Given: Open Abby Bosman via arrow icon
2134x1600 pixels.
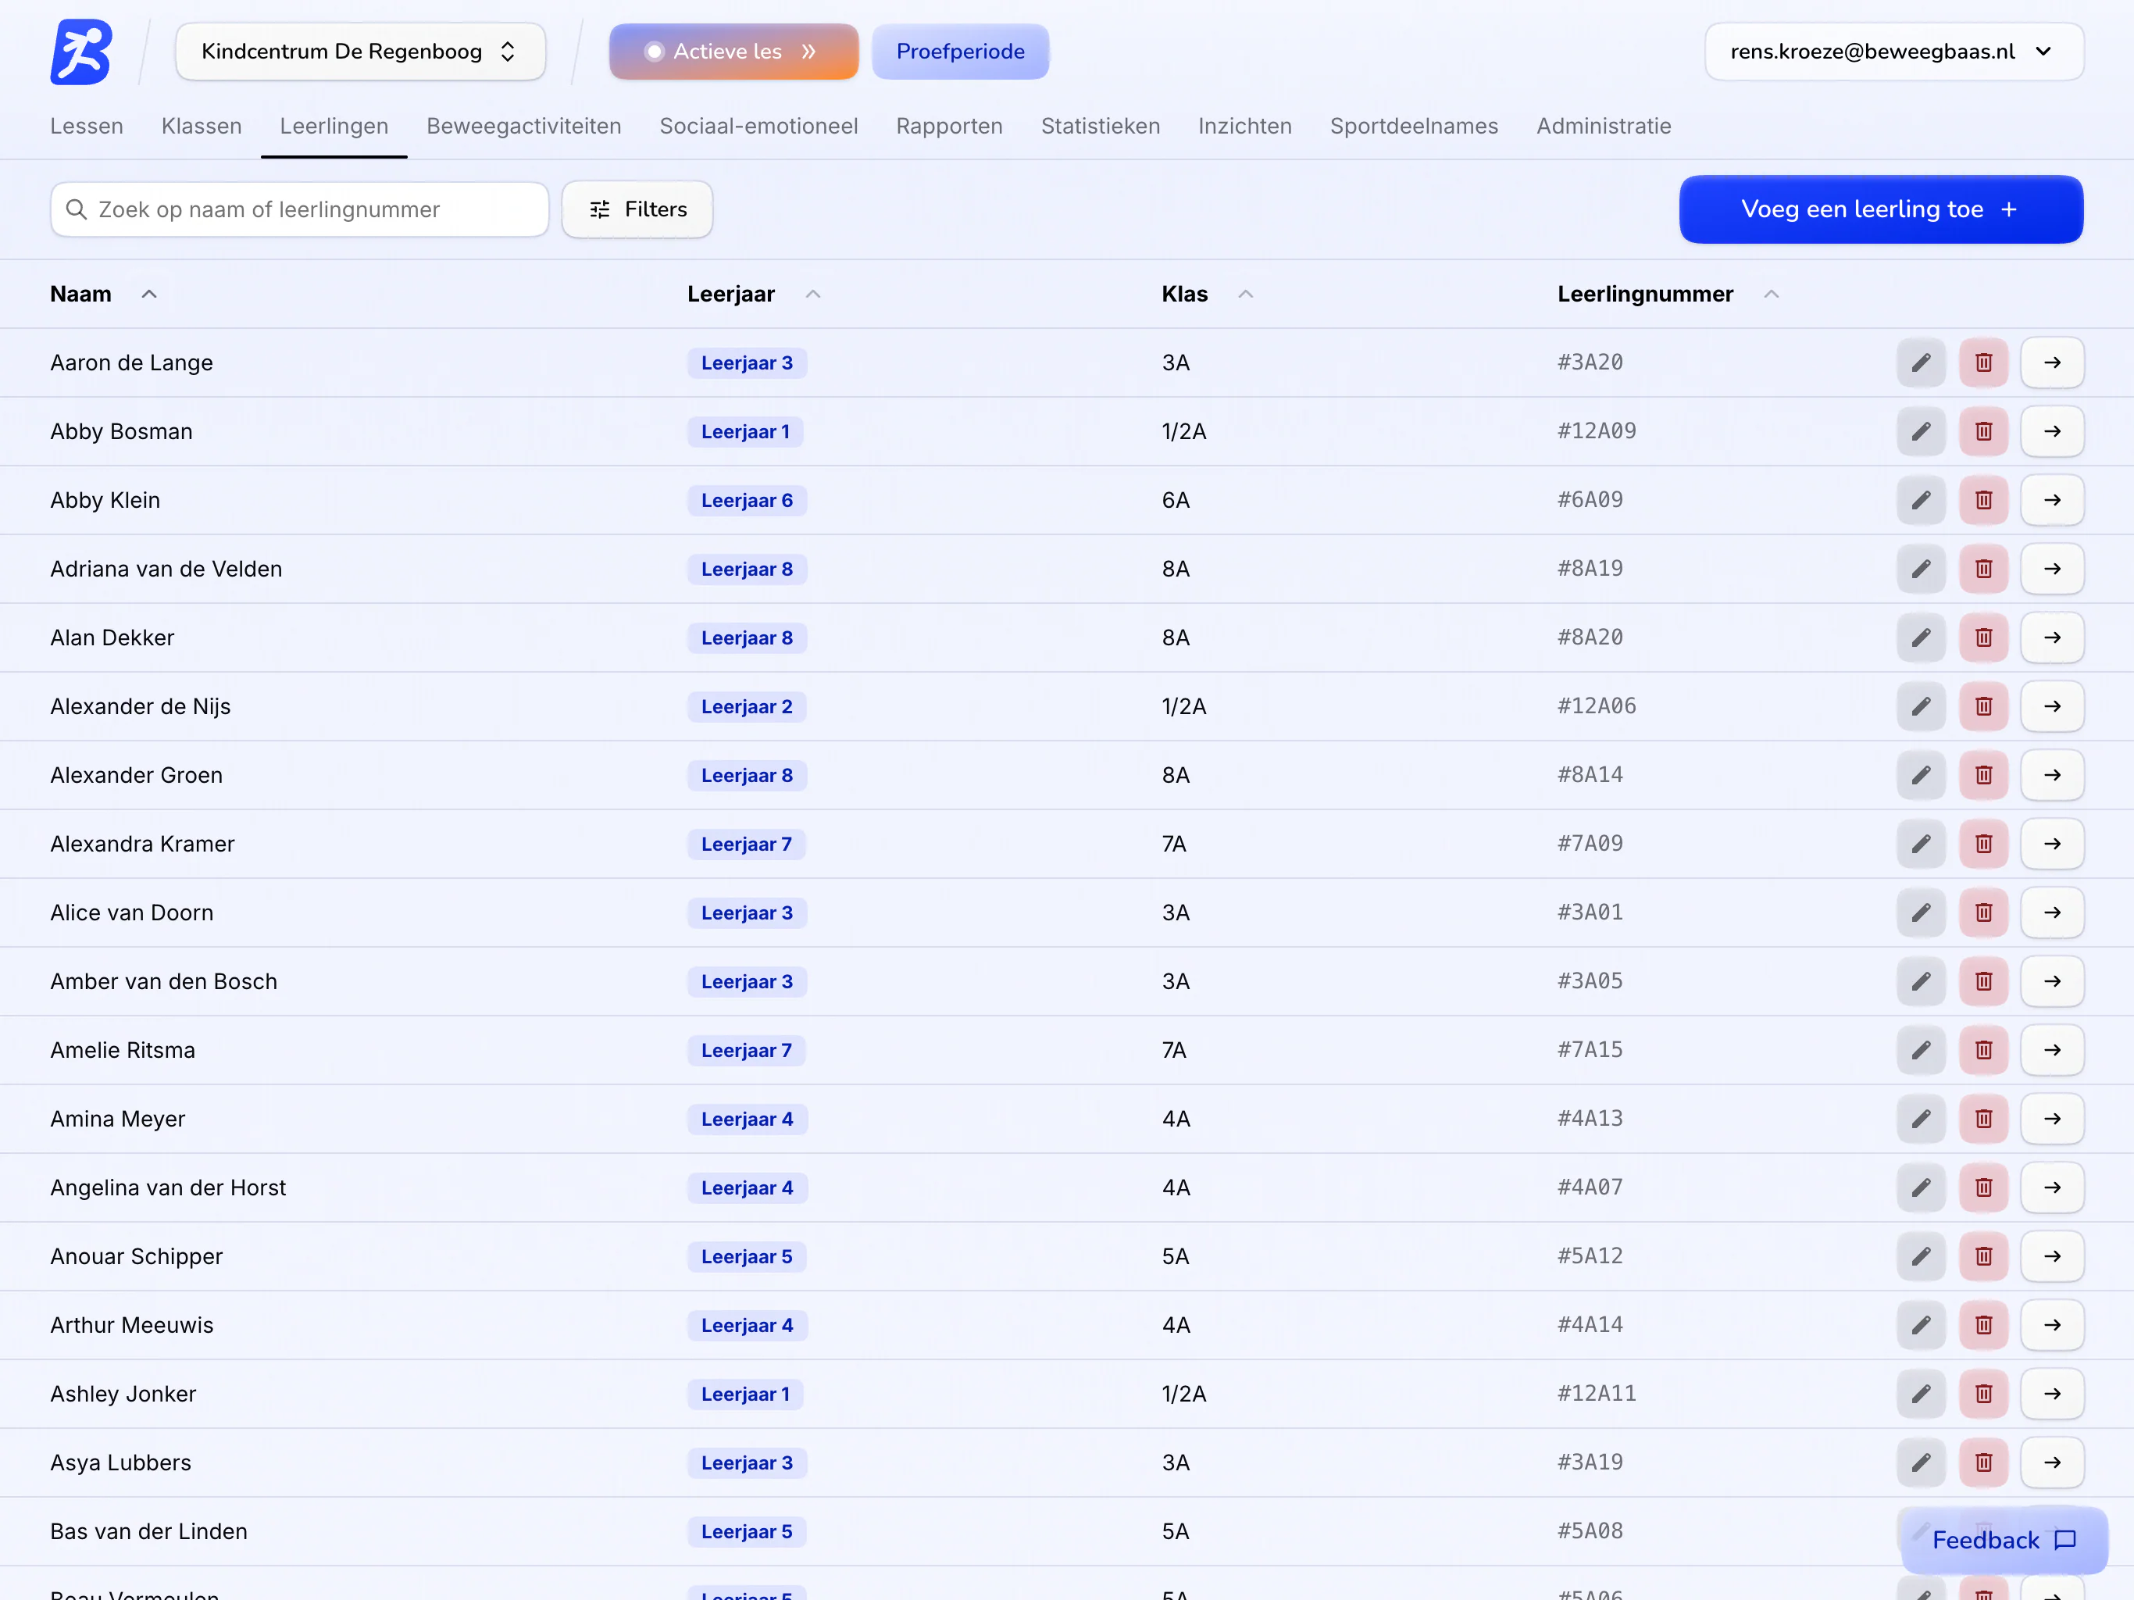Looking at the screenshot, I should 2052,431.
